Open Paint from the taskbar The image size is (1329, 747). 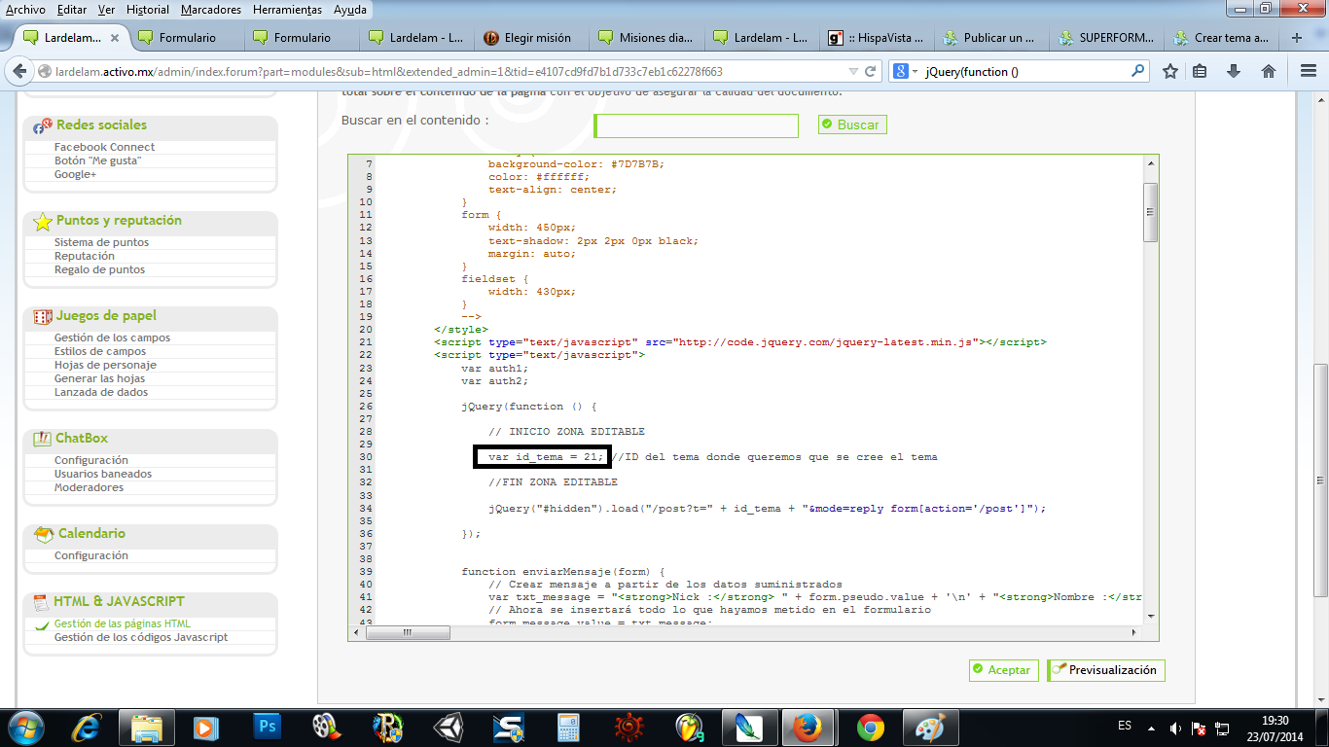931,728
